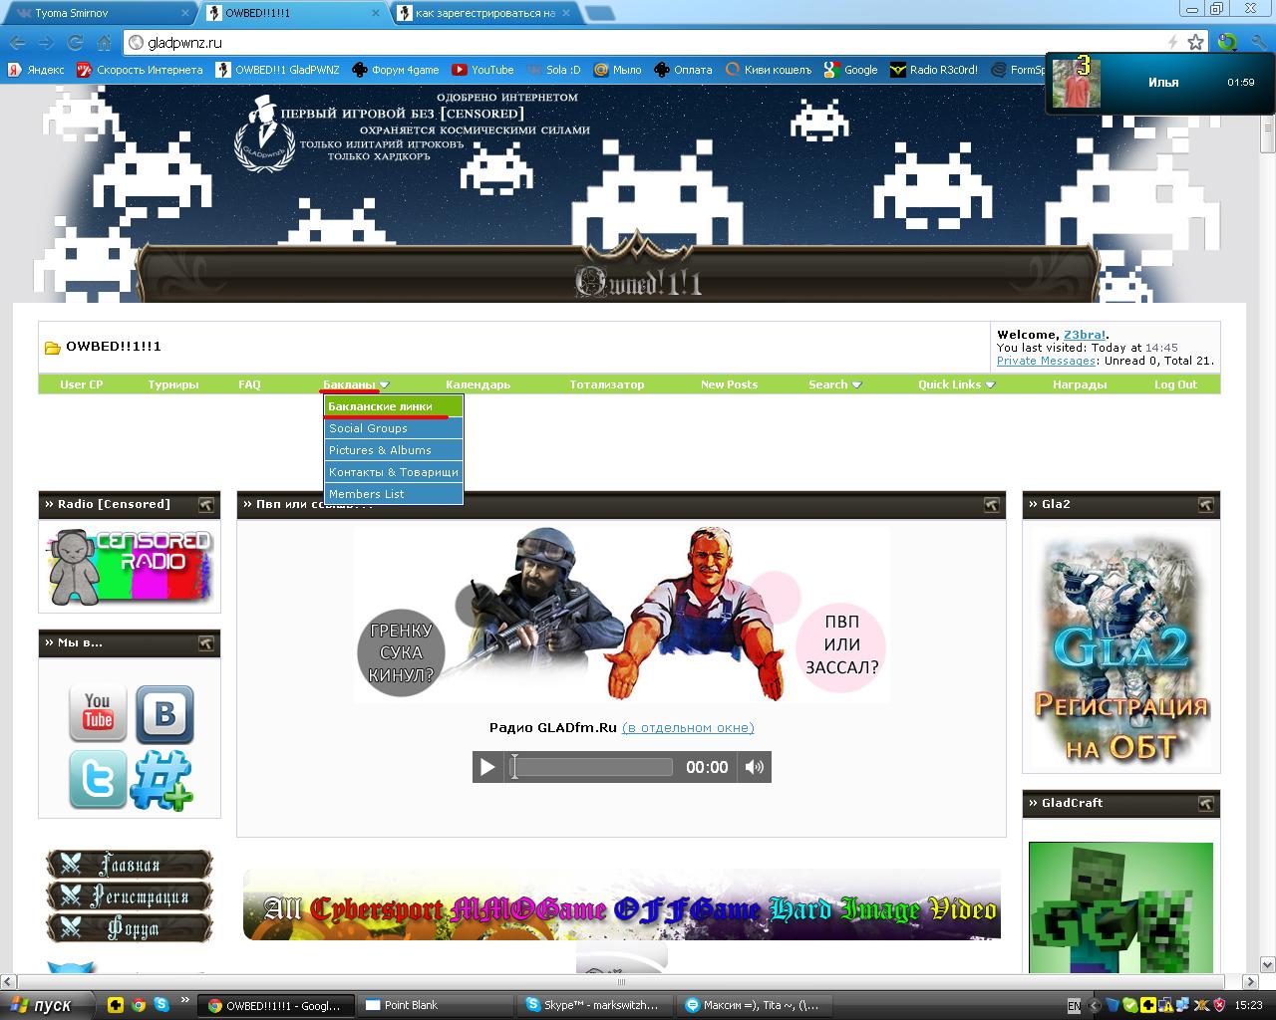1276x1020 pixels.
Task: Open Pictures & Albums menu entry
Action: pyautogui.click(x=394, y=450)
